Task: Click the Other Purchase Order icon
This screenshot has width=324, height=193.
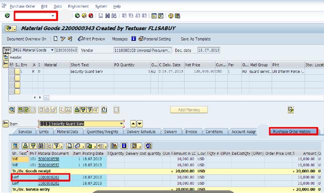Action: pos(70,38)
